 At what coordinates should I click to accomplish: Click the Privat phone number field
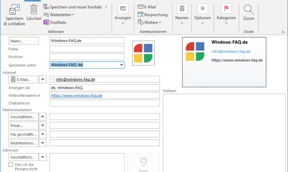pyautogui.click(x=105, y=125)
